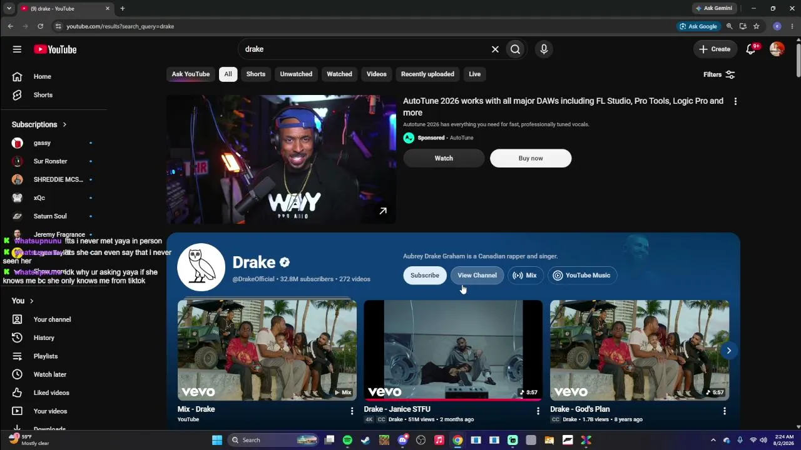Go to the YouTube logo home link
This screenshot has height=450, width=801.
(55, 49)
